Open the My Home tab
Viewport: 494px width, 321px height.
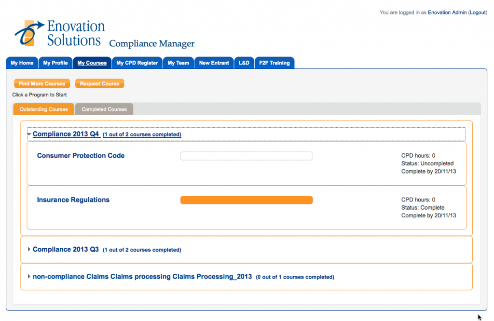(22, 63)
